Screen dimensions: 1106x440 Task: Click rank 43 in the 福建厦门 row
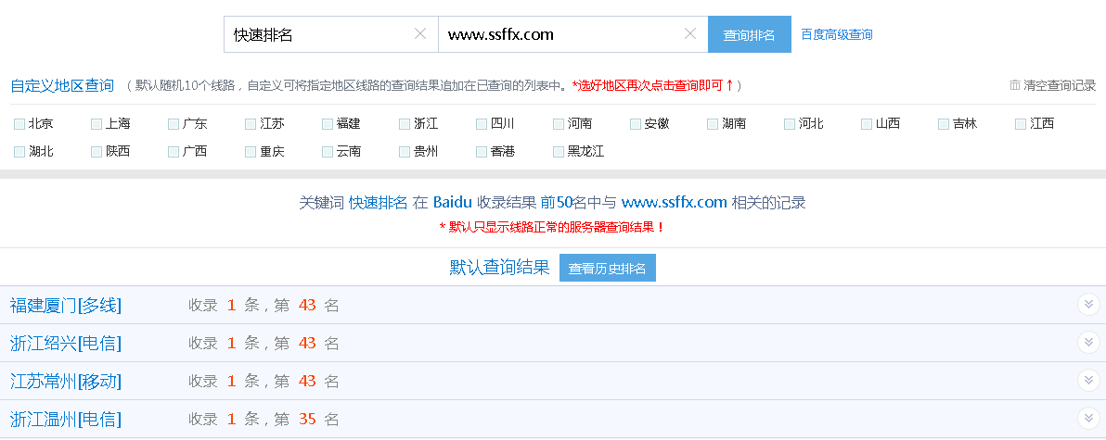coord(307,305)
